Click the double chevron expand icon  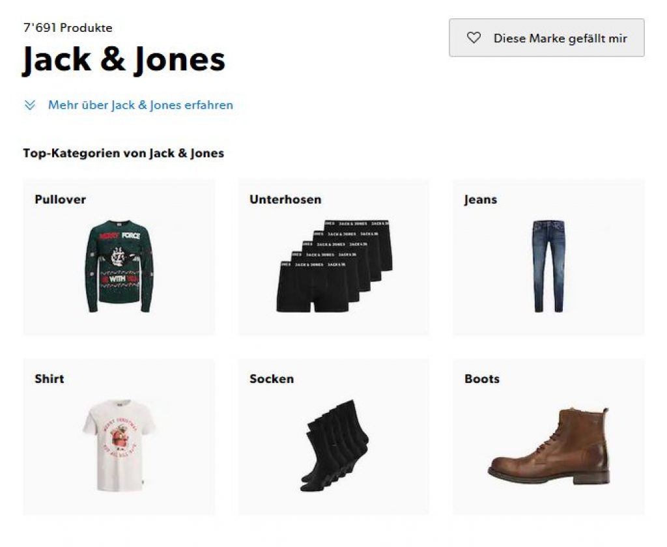click(30, 105)
